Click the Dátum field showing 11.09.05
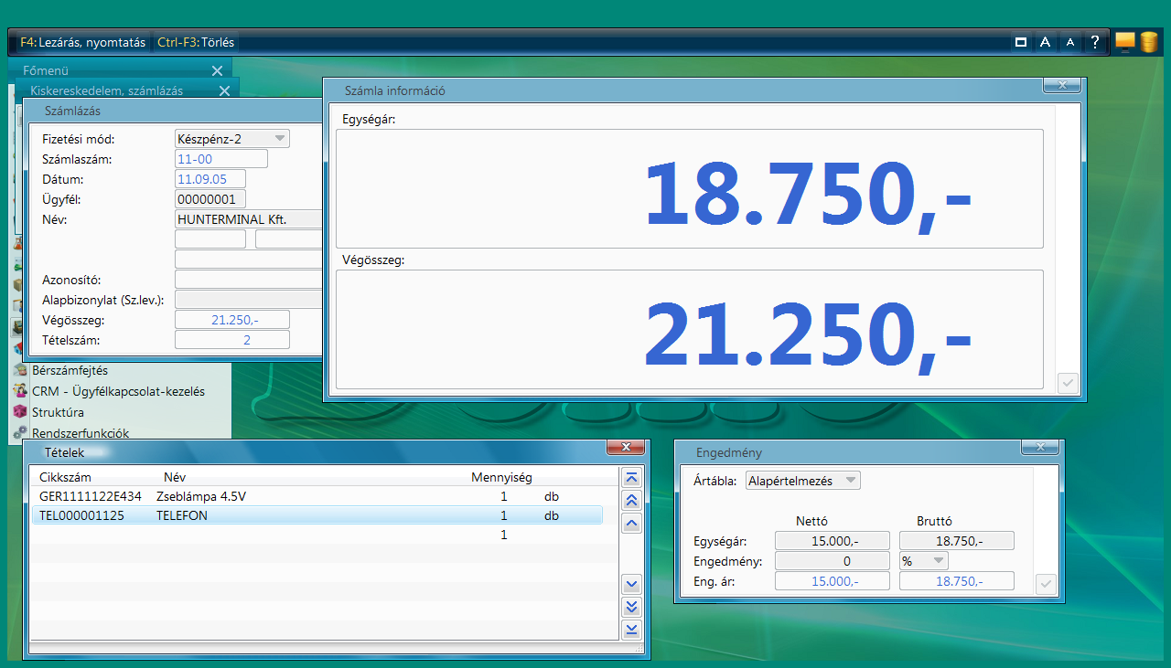This screenshot has height=668, width=1171. [x=210, y=179]
